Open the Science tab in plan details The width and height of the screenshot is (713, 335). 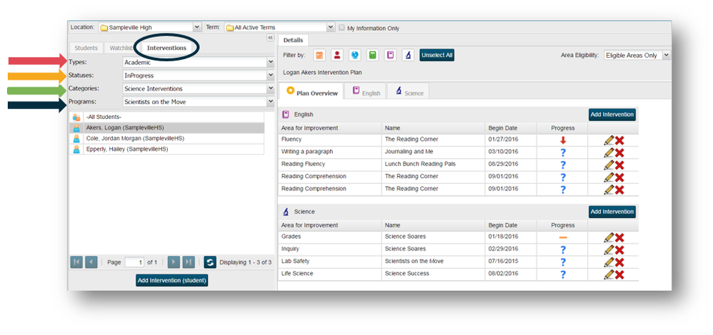coord(408,93)
